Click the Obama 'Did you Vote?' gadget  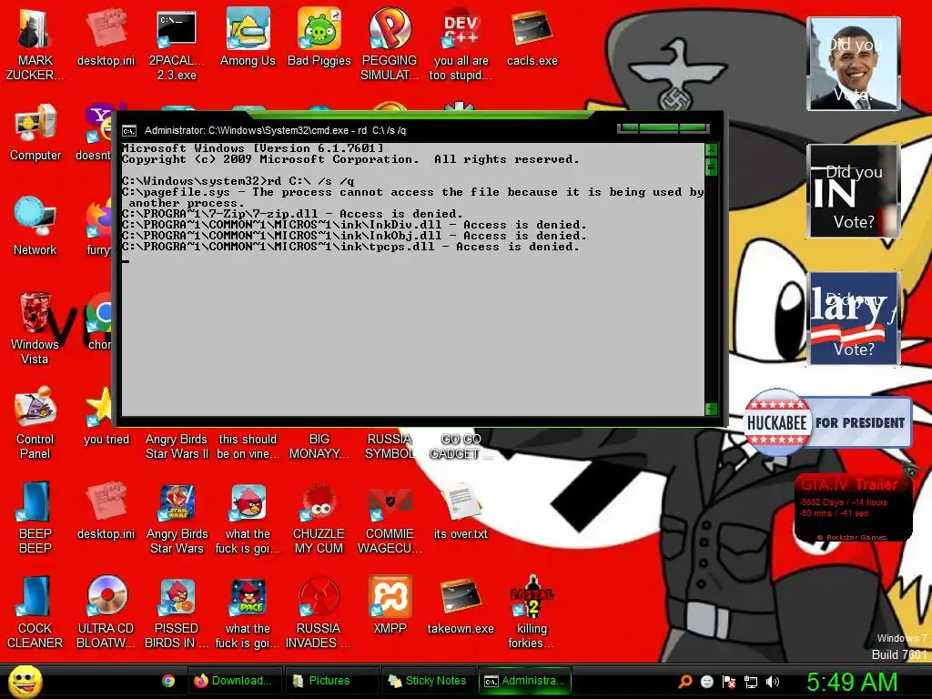(x=853, y=64)
